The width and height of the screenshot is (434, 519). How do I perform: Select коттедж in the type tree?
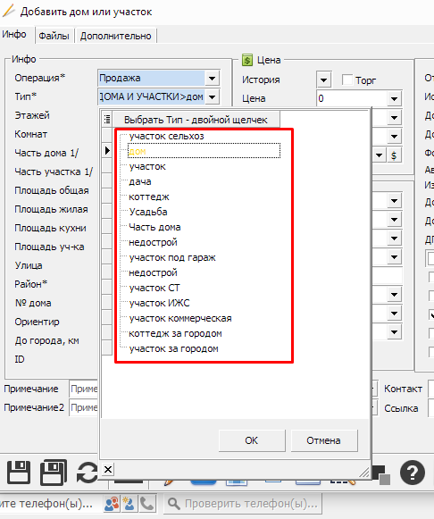click(x=149, y=197)
